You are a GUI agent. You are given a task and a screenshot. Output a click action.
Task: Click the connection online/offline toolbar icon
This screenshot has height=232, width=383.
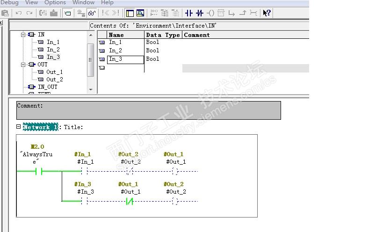(81, 13)
